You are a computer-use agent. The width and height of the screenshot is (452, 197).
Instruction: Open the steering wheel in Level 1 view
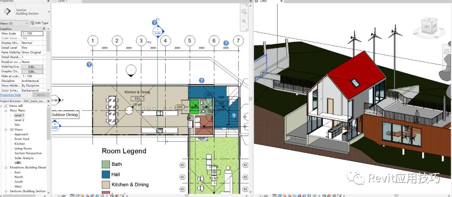tap(244, 11)
